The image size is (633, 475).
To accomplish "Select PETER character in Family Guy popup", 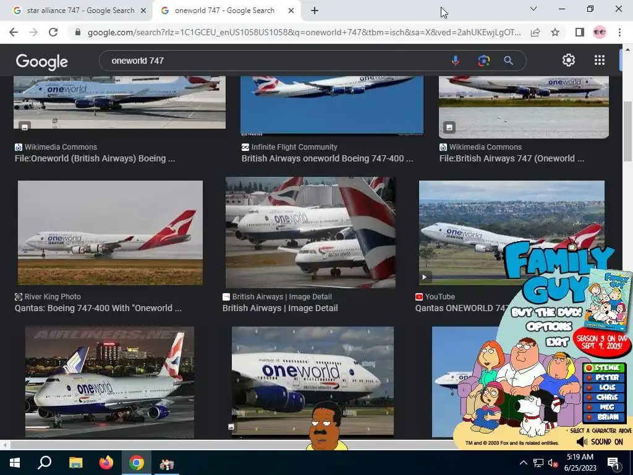I will (603, 378).
